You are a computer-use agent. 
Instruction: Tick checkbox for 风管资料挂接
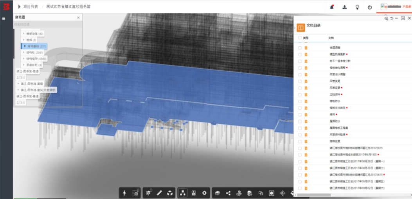300,135
